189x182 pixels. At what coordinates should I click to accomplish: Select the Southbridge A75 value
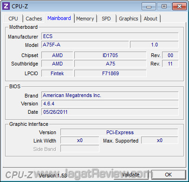tap(110, 64)
